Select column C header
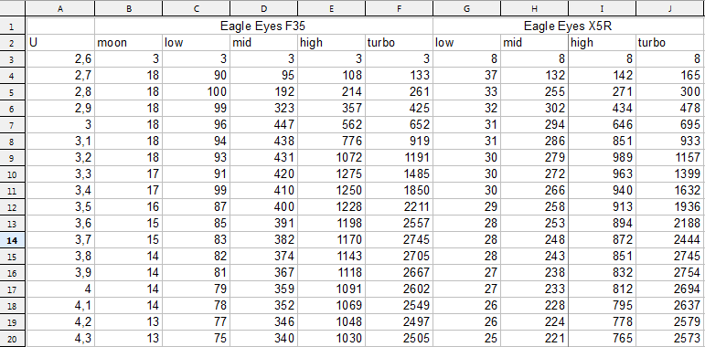Image resolution: width=705 pixels, height=347 pixels. [196, 8]
